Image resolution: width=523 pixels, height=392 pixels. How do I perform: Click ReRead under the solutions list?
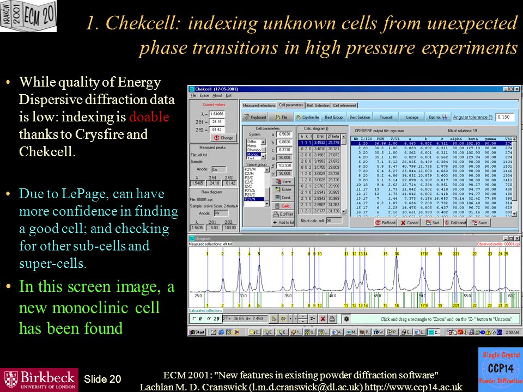point(385,223)
